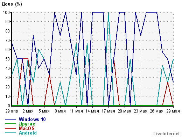Click the 8 мая date label
This screenshot has height=137, width=182.
coord(60,111)
